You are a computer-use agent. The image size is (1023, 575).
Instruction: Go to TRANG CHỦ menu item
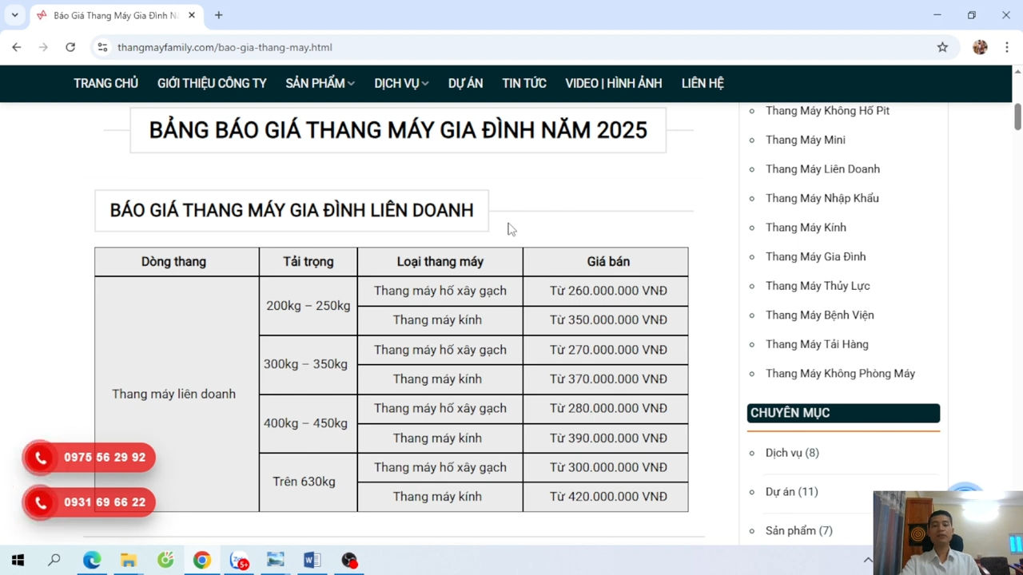tap(105, 83)
